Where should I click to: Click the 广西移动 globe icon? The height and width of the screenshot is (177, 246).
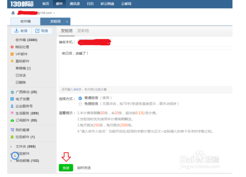tap(12, 92)
